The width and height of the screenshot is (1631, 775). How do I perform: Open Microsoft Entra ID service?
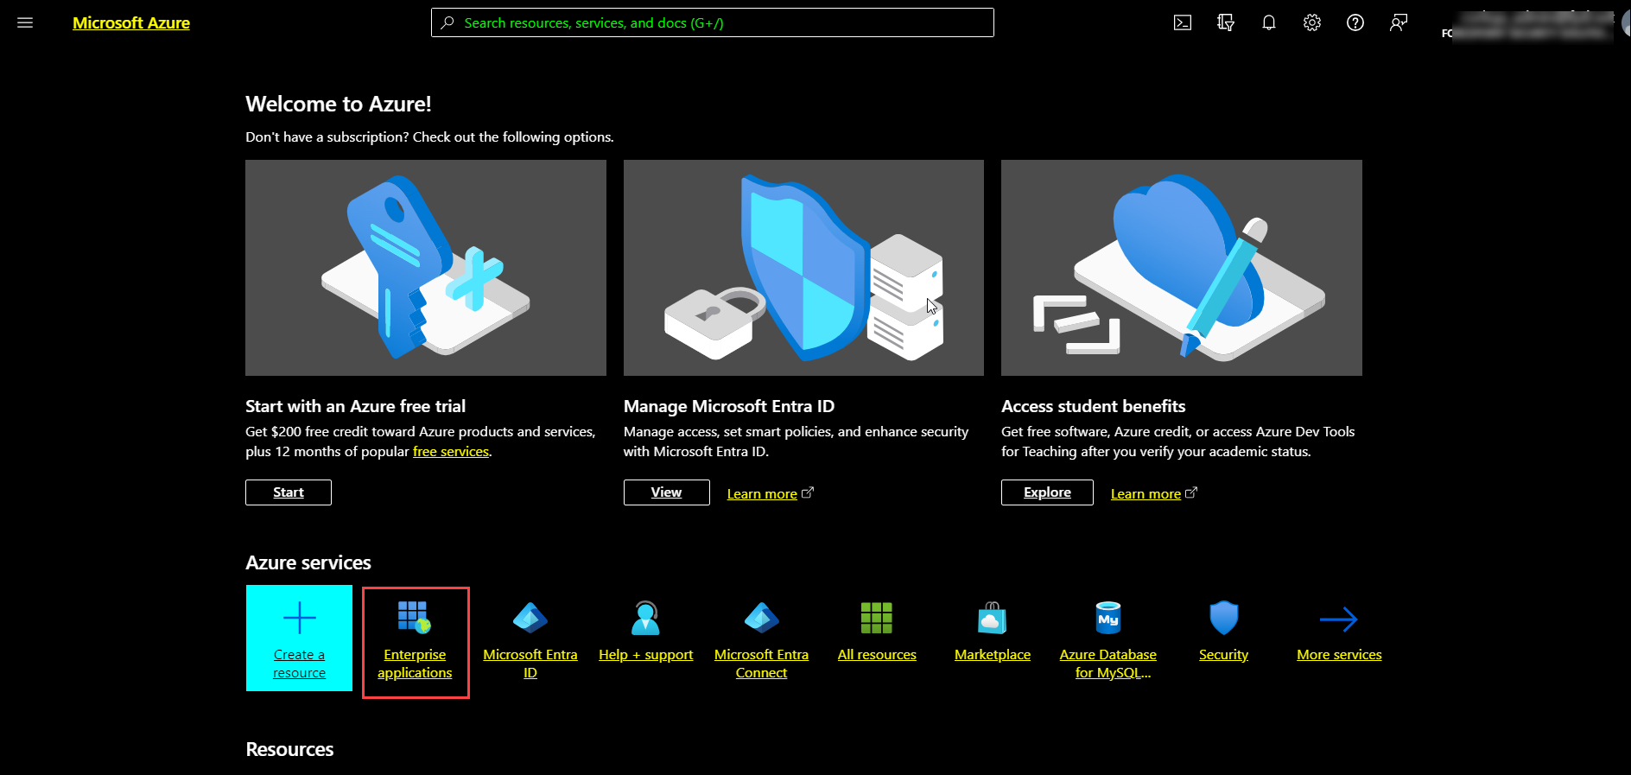tap(530, 641)
